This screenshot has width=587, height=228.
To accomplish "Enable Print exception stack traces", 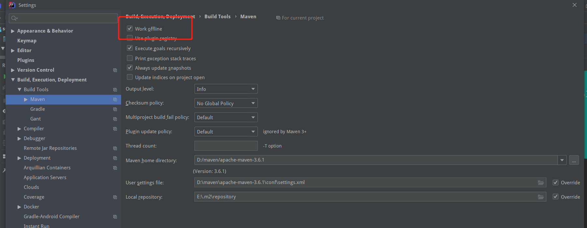I will (x=130, y=58).
